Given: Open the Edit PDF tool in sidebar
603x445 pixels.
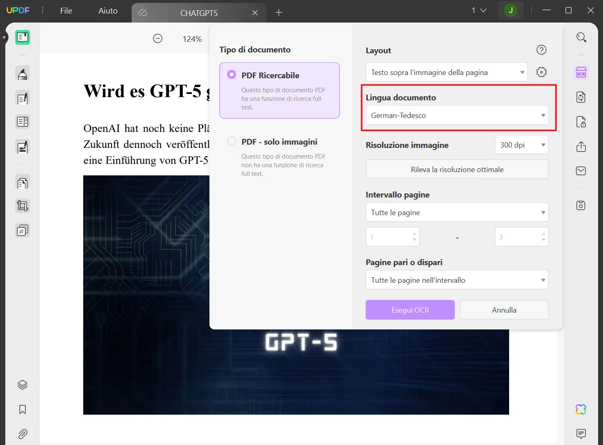Looking at the screenshot, I should [x=23, y=98].
